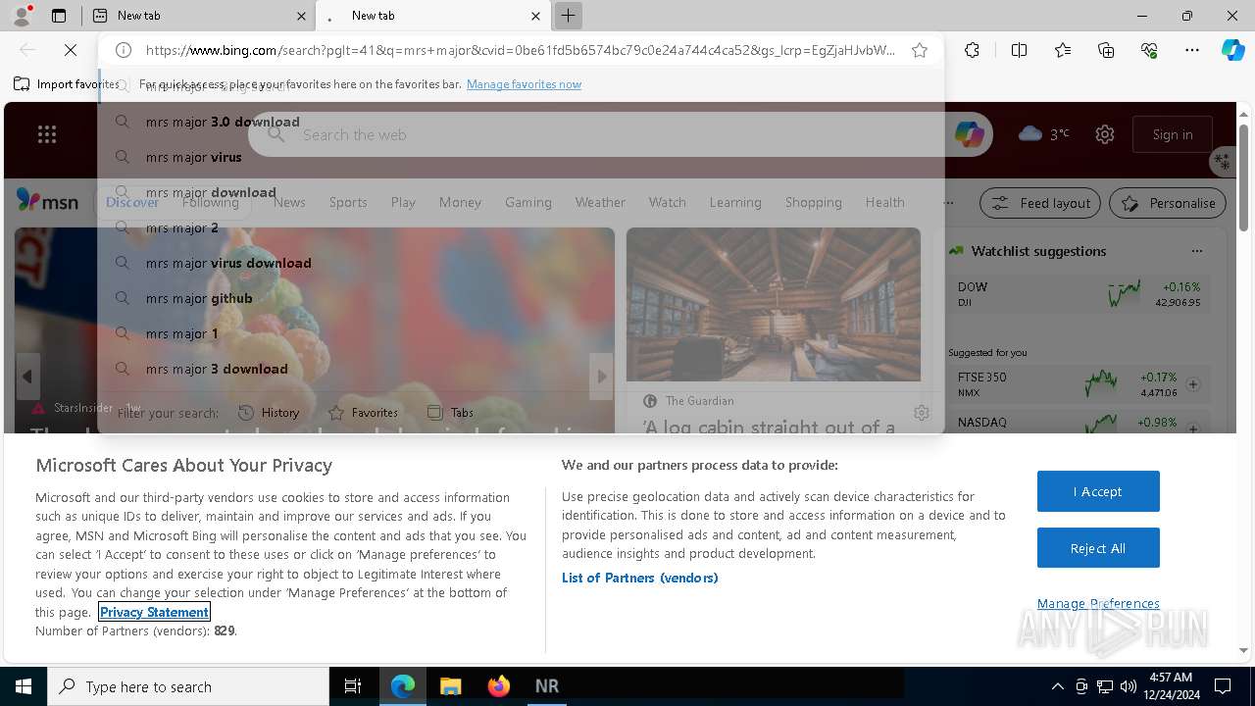Open the Health feed tab
The height and width of the screenshot is (706, 1255).
pyautogui.click(x=884, y=202)
